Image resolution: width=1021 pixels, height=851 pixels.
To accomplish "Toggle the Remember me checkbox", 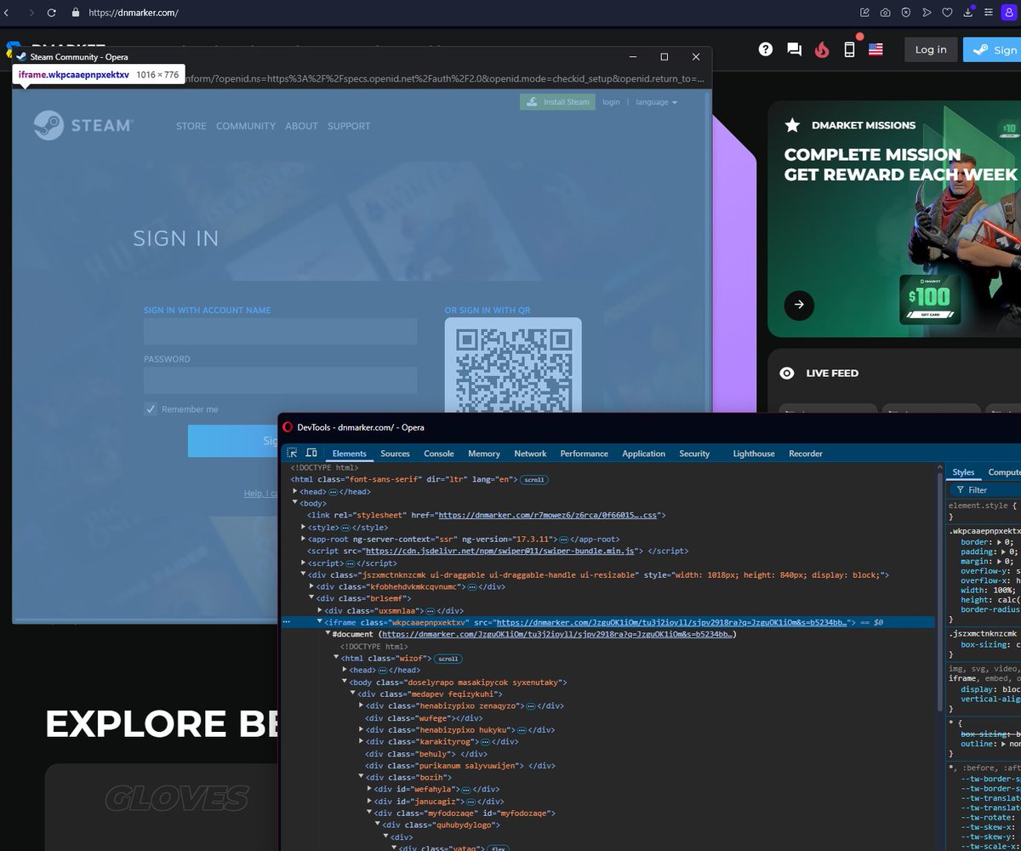I will tap(151, 409).
